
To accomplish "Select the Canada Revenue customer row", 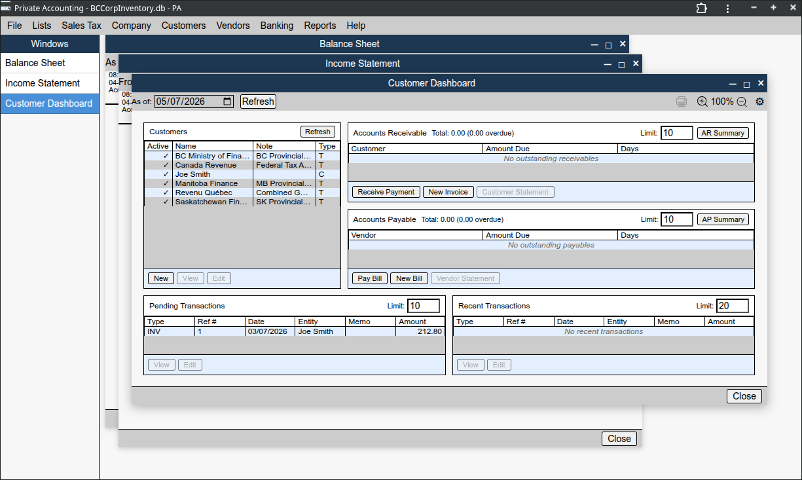I will pos(242,165).
